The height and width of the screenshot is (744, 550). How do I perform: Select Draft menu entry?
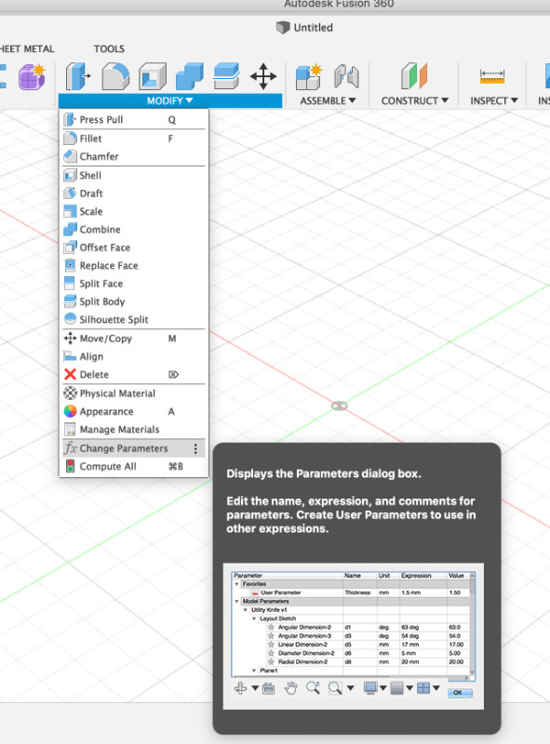click(x=134, y=193)
